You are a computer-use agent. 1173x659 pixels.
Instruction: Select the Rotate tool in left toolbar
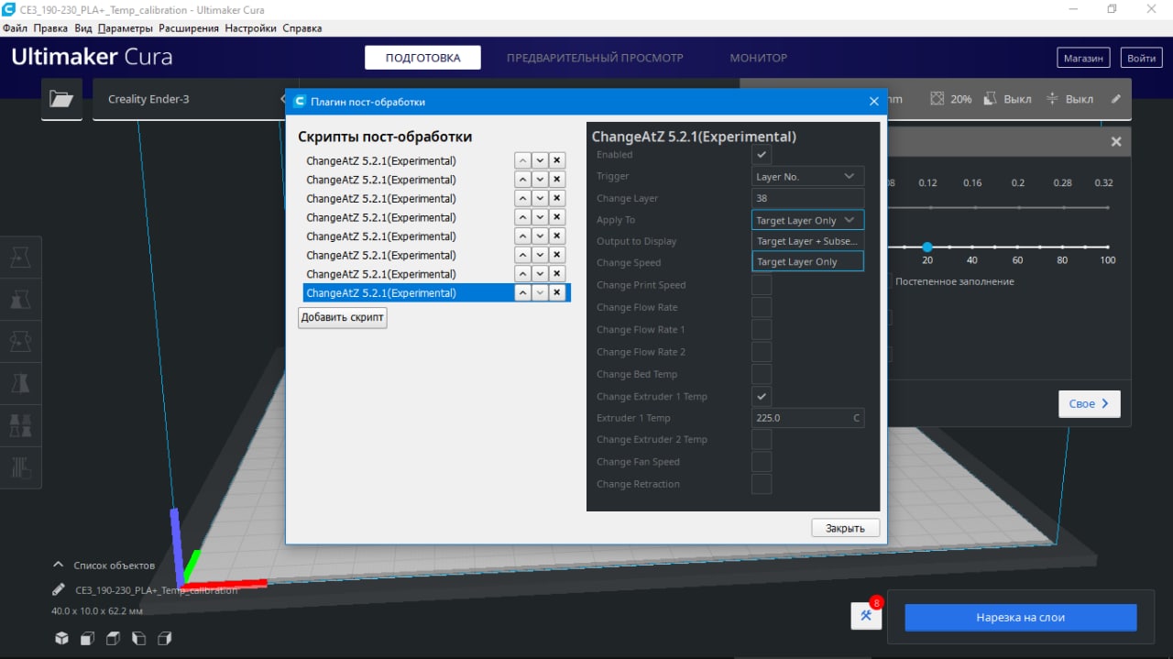coord(20,342)
